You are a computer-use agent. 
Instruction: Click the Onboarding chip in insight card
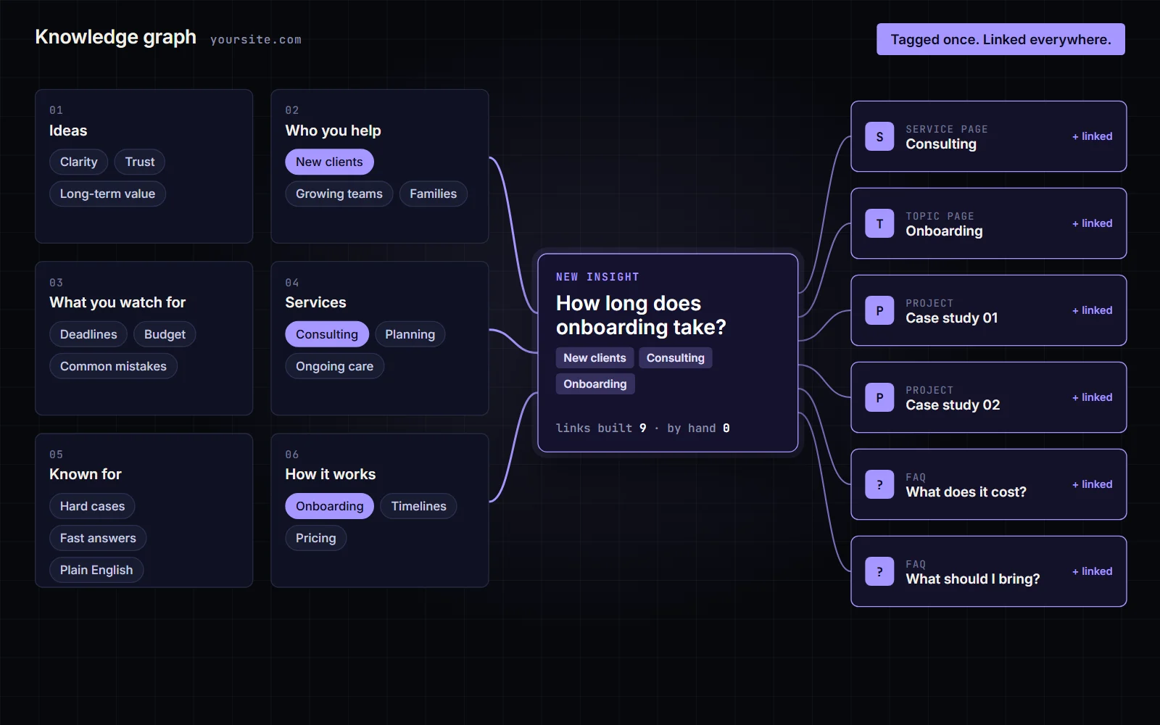(x=595, y=384)
